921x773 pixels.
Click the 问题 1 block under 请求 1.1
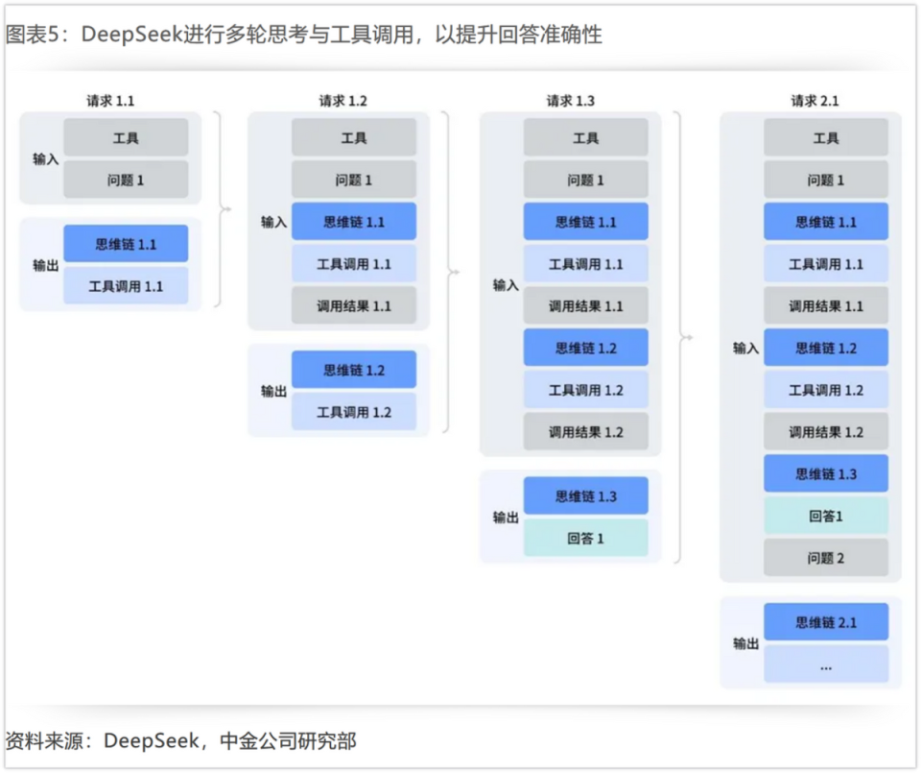point(126,180)
